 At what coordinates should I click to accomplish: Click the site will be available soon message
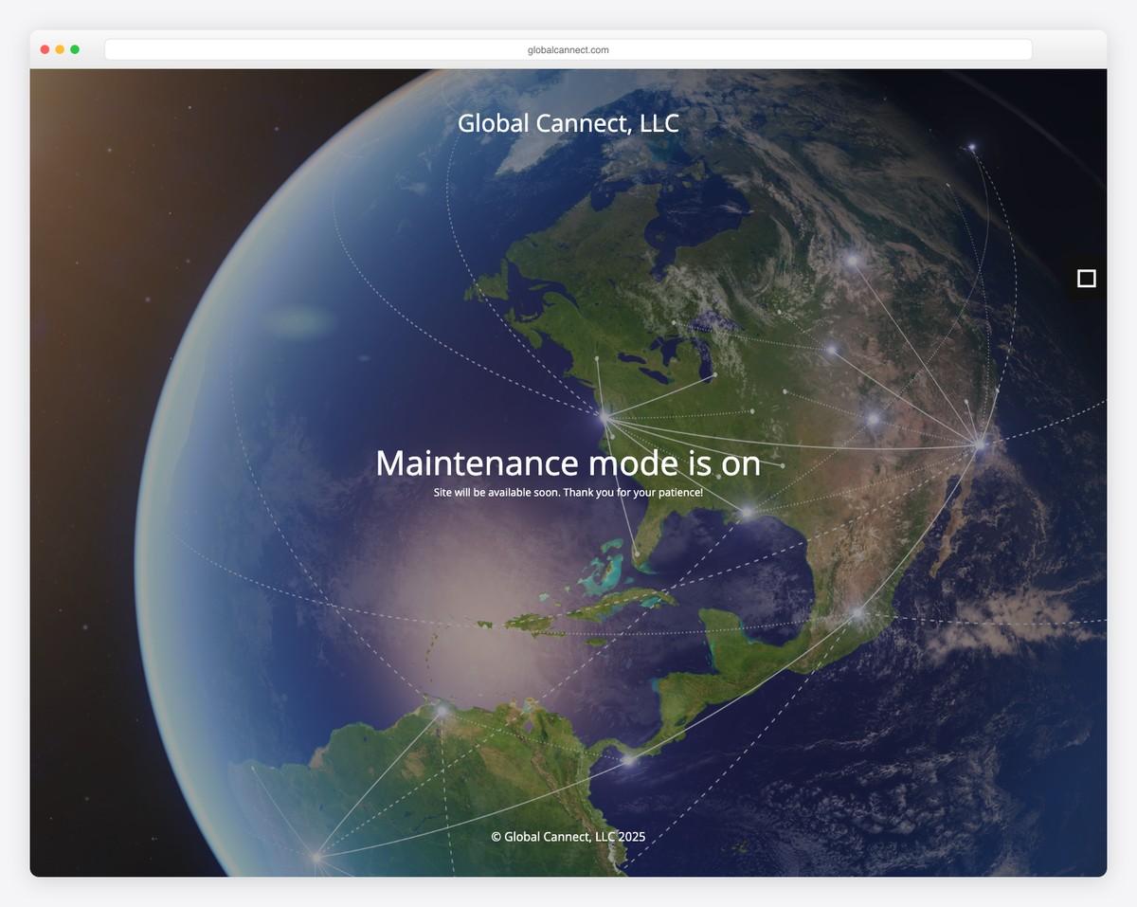click(x=568, y=493)
